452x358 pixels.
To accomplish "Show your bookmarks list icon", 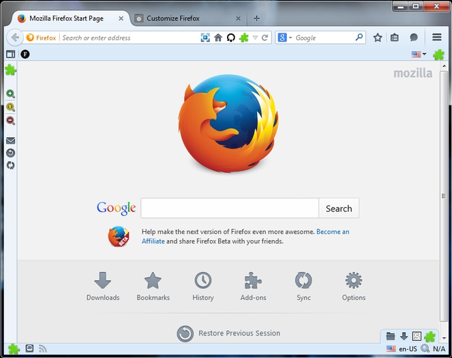I will (394, 38).
